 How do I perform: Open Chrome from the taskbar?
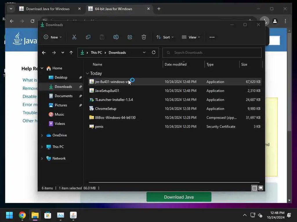click(x=22, y=215)
